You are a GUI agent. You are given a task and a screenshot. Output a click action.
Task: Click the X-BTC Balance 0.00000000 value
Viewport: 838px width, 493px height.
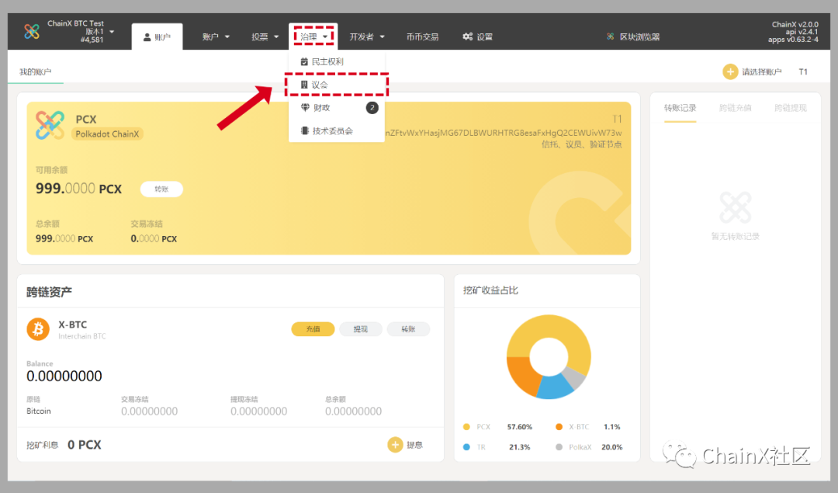tap(64, 376)
